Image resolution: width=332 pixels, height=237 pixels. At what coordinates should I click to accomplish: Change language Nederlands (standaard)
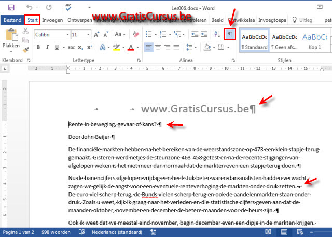[117, 232]
